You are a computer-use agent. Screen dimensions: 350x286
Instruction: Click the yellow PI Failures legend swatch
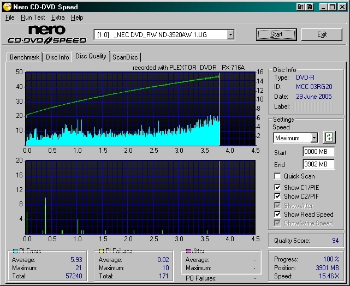(102, 251)
